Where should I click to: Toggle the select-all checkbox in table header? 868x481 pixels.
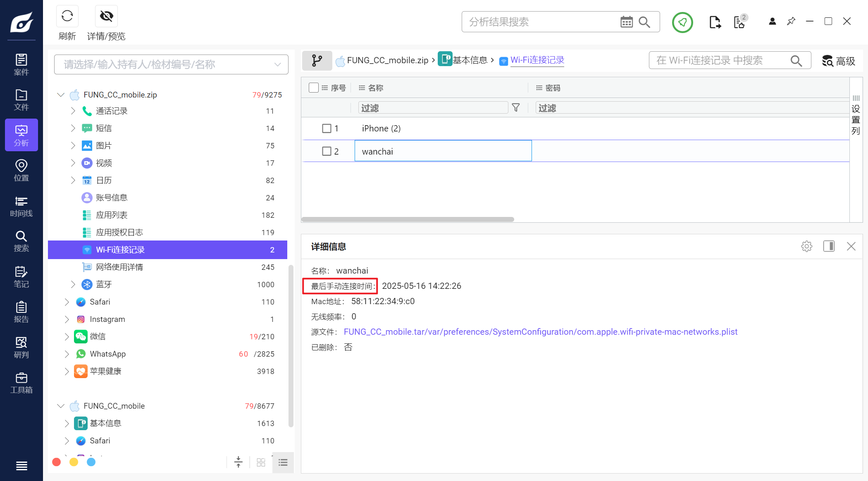[314, 88]
